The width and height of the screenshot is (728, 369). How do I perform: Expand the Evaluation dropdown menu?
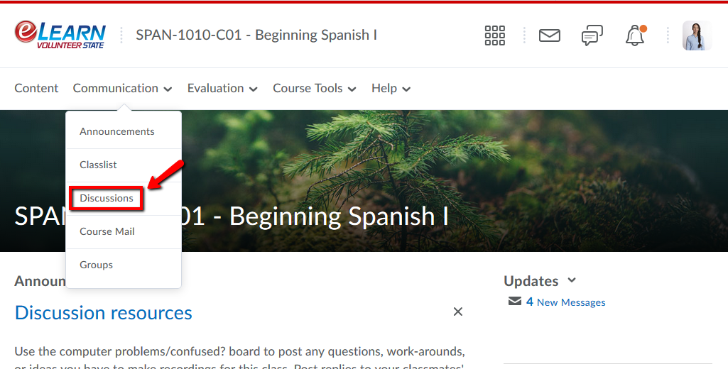click(x=222, y=89)
